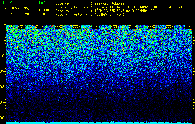Viewport: 195px width, 124px height.
Task: Click the 2225 time marker
Action: (95, 27)
